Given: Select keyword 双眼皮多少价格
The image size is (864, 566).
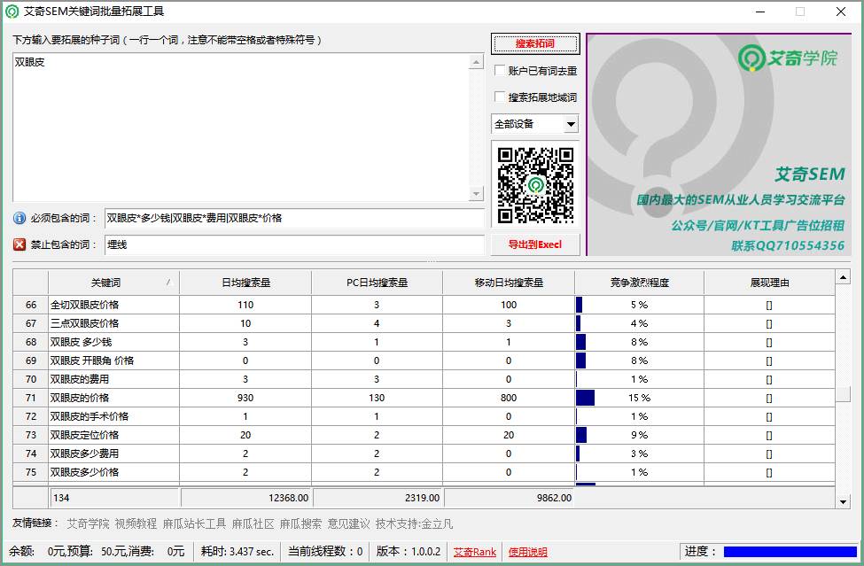Looking at the screenshot, I should point(113,472).
